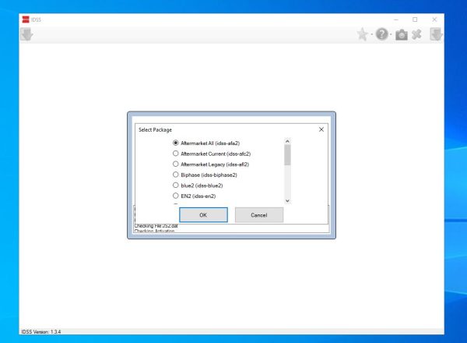Select Aftermarket Current (idss-afc2) option
Screen dimensions: 467x343
[212, 154]
